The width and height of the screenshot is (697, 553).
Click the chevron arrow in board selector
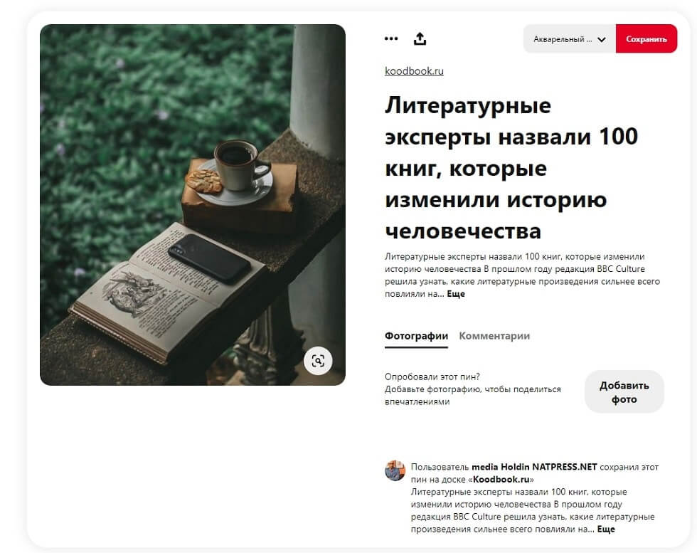coord(602,39)
